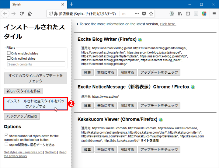Click the extension puzzle piece icon

(56, 14)
